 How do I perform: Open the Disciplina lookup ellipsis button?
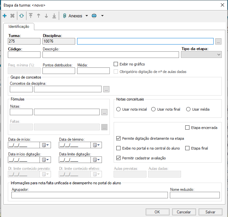[x=219, y=41]
